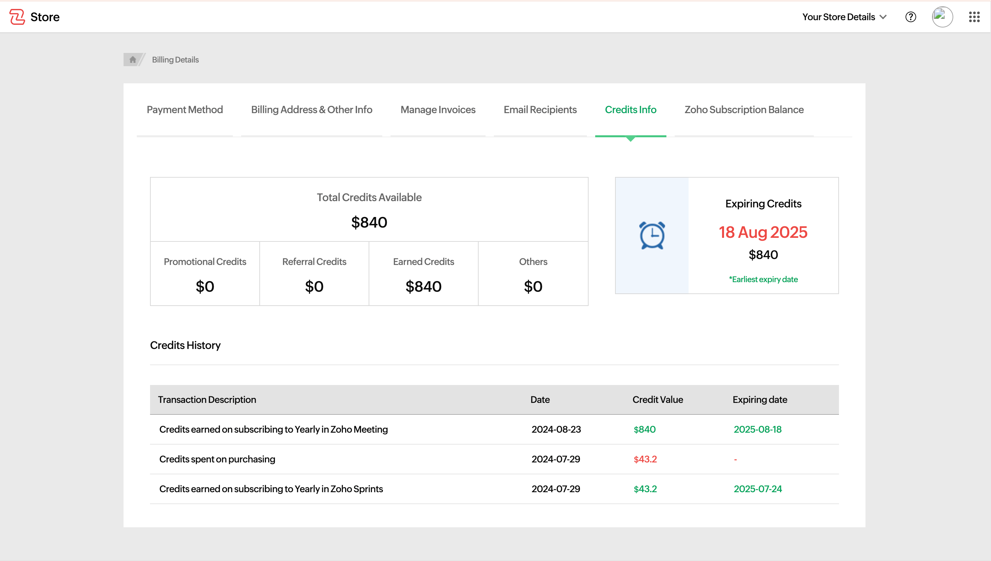
Task: Open the apps grid launcher icon
Action: click(974, 17)
